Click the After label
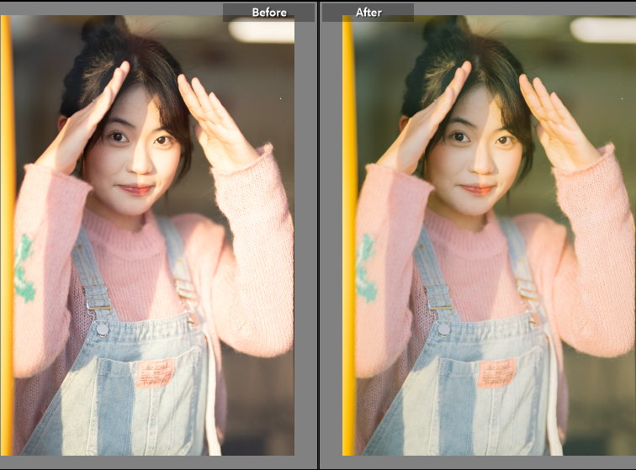Screen dimensions: 636x470 pos(368,13)
